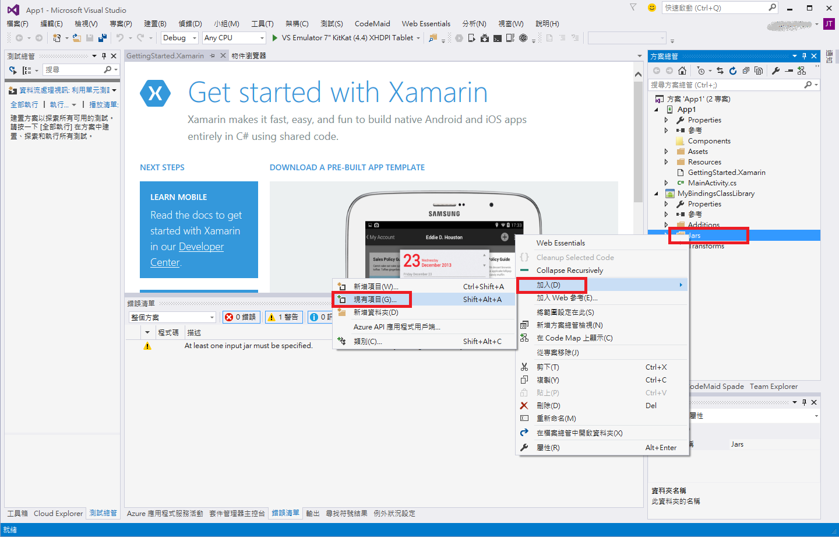Image resolution: width=839 pixels, height=537 pixels.
Task: Toggle the 1 warning filter button
Action: point(284,317)
